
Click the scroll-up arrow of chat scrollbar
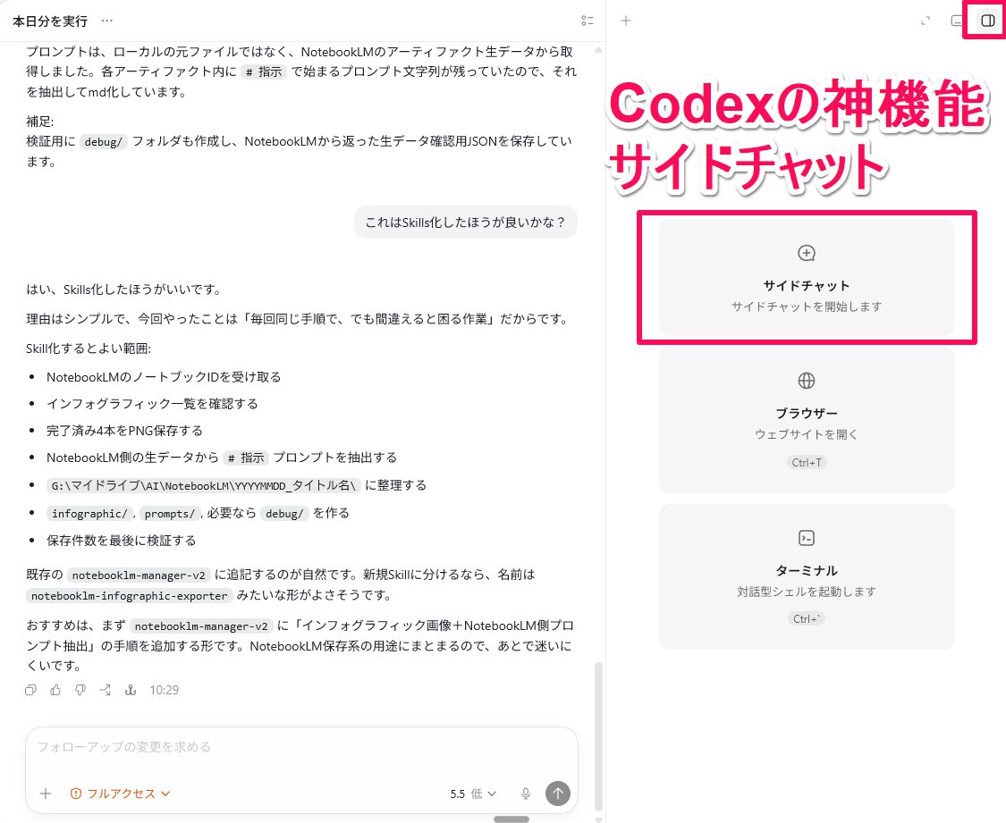[598, 49]
